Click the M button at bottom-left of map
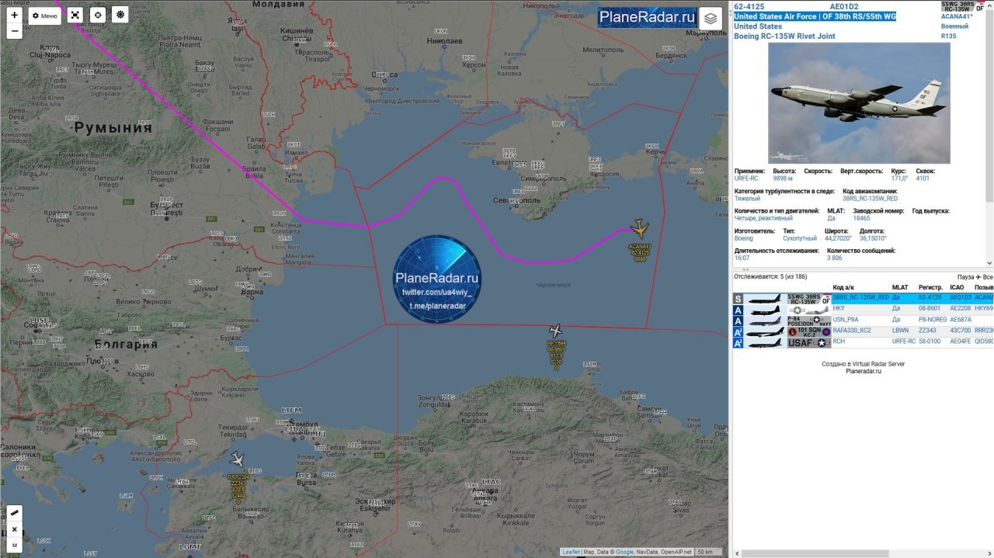 [14, 545]
